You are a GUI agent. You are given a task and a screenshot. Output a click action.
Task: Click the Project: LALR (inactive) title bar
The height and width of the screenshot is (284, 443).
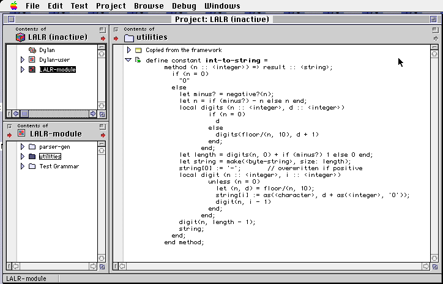point(221,19)
